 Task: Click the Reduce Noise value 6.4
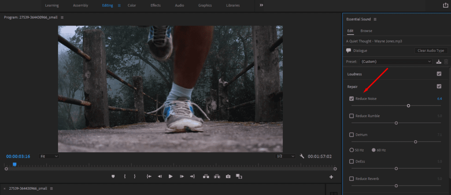pyautogui.click(x=439, y=99)
